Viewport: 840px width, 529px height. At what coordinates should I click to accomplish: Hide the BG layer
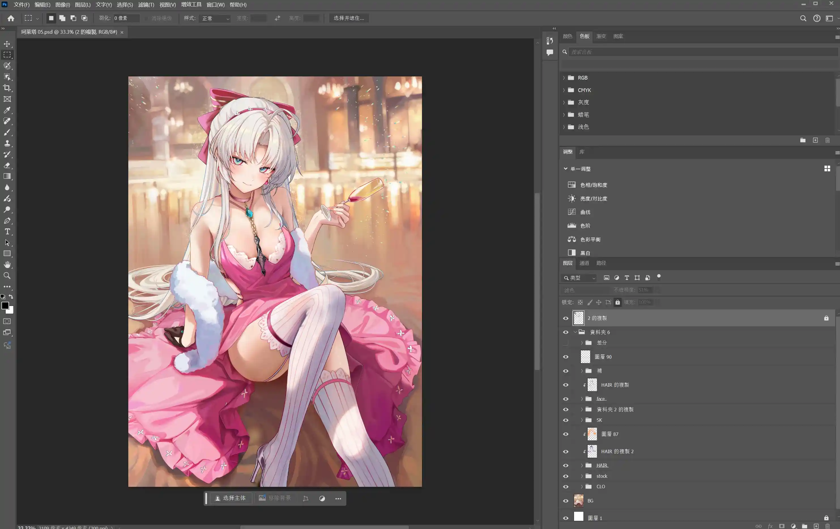pos(566,501)
